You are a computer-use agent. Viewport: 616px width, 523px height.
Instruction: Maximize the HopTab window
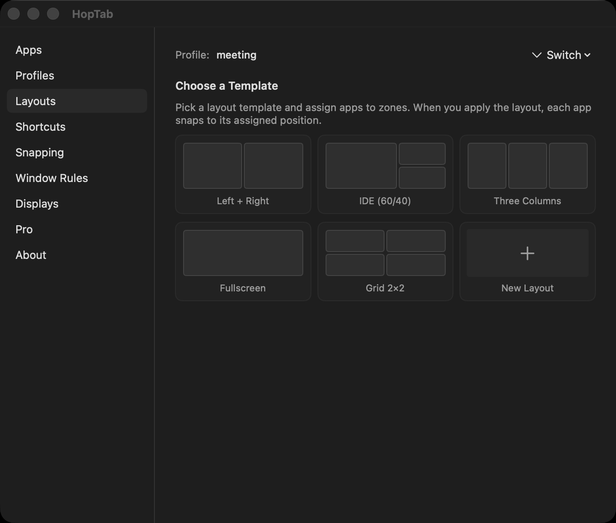(x=53, y=14)
